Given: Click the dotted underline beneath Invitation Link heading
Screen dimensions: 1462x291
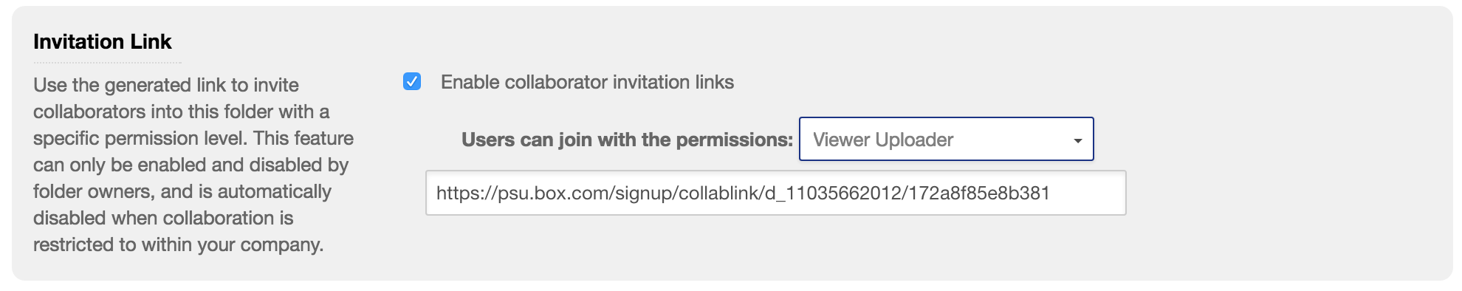Looking at the screenshot, I should pyautogui.click(x=107, y=63).
